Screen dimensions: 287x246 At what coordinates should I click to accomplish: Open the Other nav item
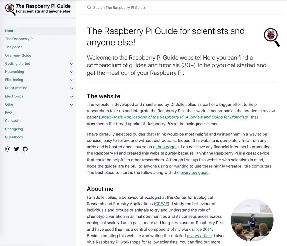point(10,104)
